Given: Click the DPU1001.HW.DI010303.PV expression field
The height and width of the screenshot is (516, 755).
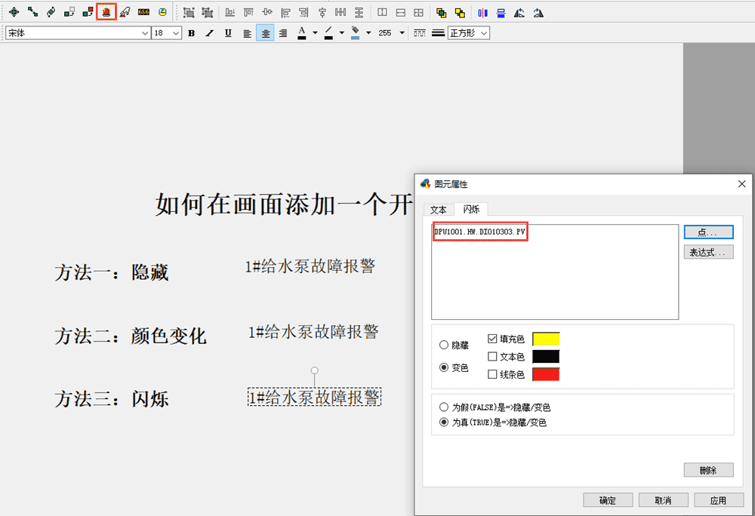Looking at the screenshot, I should point(555,272).
